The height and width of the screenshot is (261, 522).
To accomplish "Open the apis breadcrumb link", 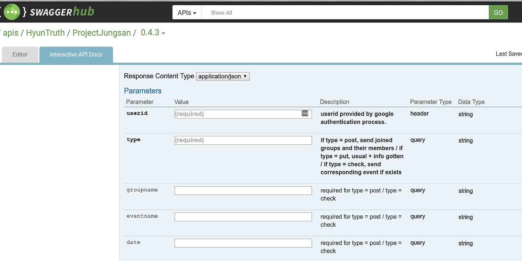I will pos(11,33).
